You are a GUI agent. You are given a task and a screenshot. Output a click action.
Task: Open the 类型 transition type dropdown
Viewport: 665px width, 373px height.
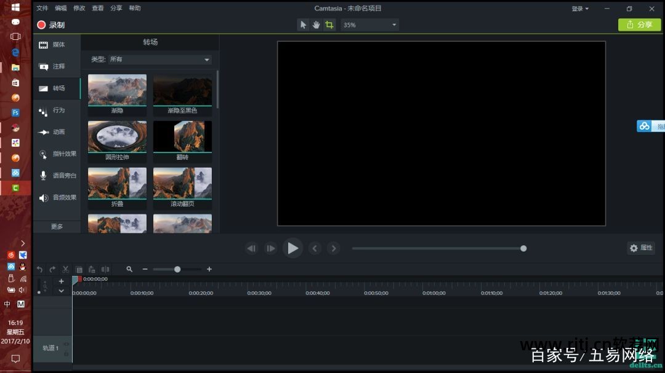point(159,60)
